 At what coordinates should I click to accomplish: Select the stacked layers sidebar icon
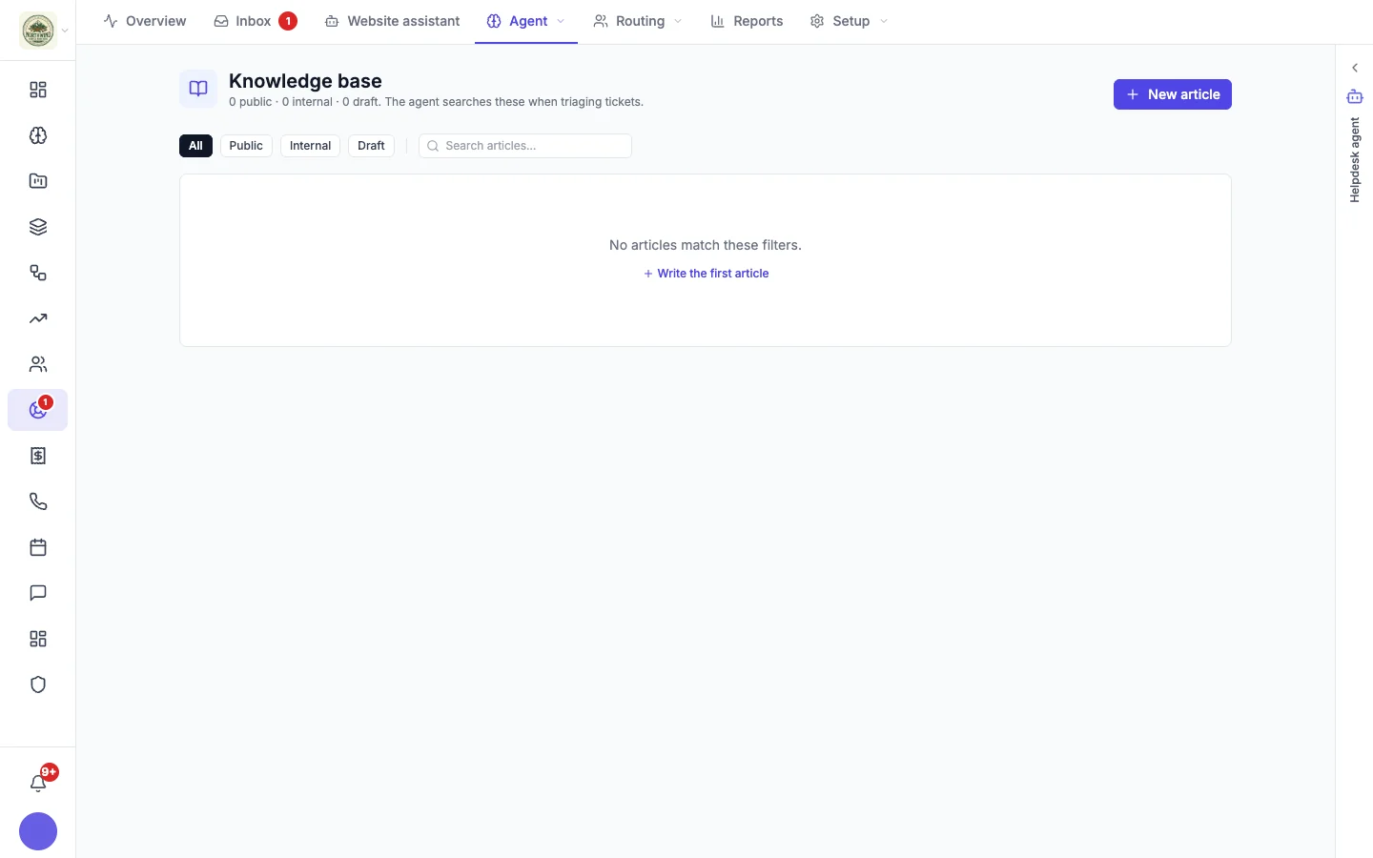point(38,227)
